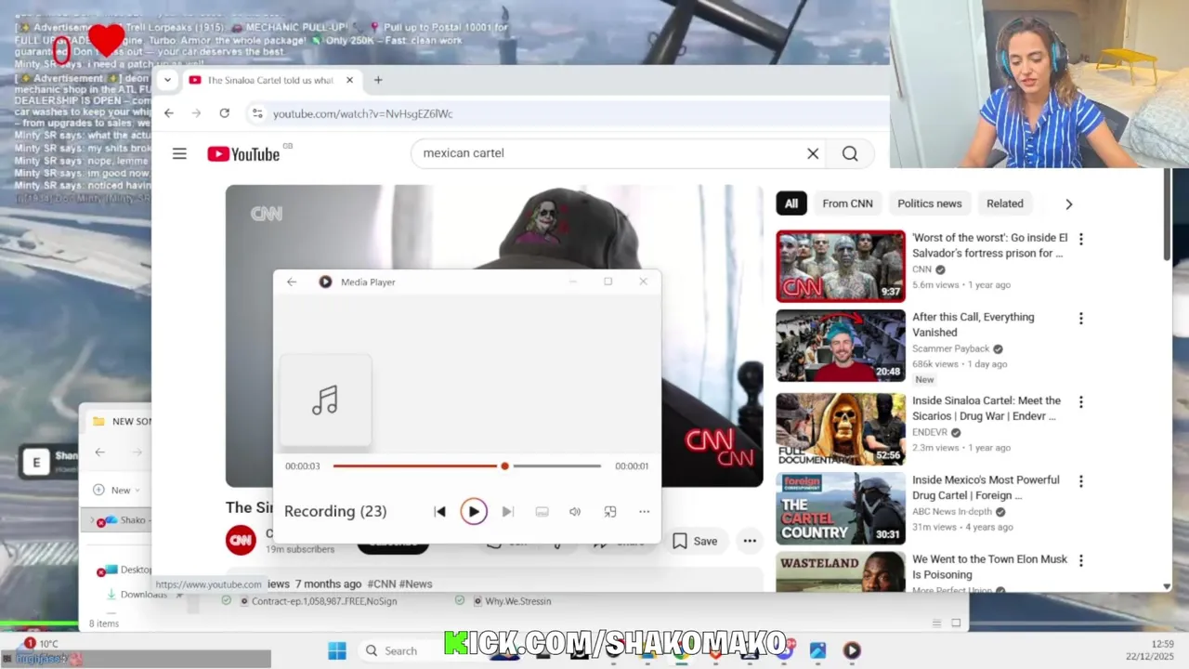Viewport: 1189px width, 669px height.
Task: Go back in Media Player window
Action: tap(292, 282)
